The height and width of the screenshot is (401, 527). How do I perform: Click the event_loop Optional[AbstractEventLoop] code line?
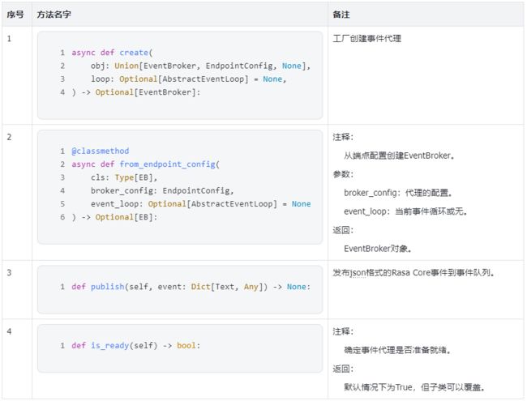[x=200, y=204]
